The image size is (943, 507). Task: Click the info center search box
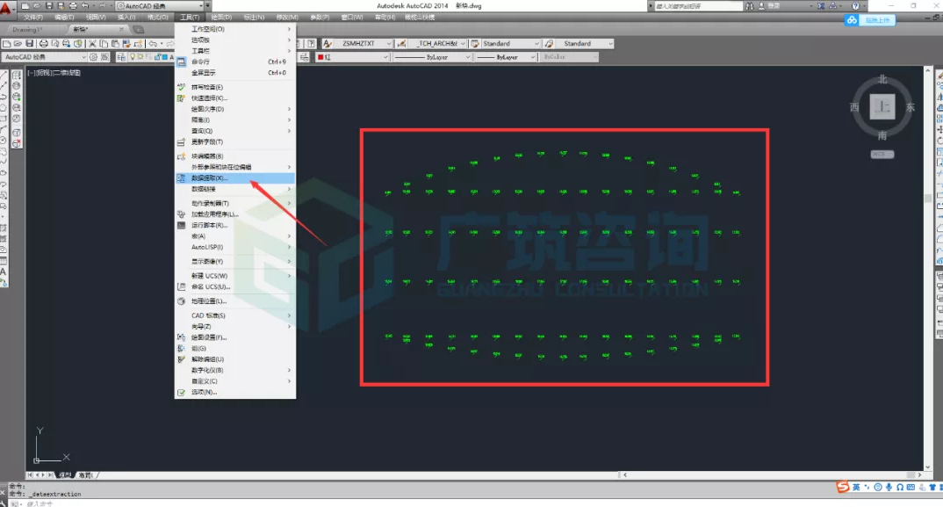click(698, 5)
